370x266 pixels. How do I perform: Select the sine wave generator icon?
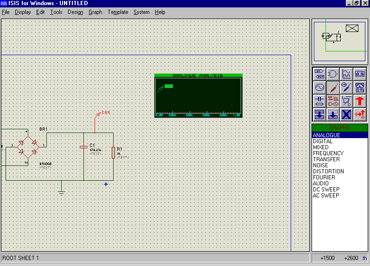tap(319, 87)
